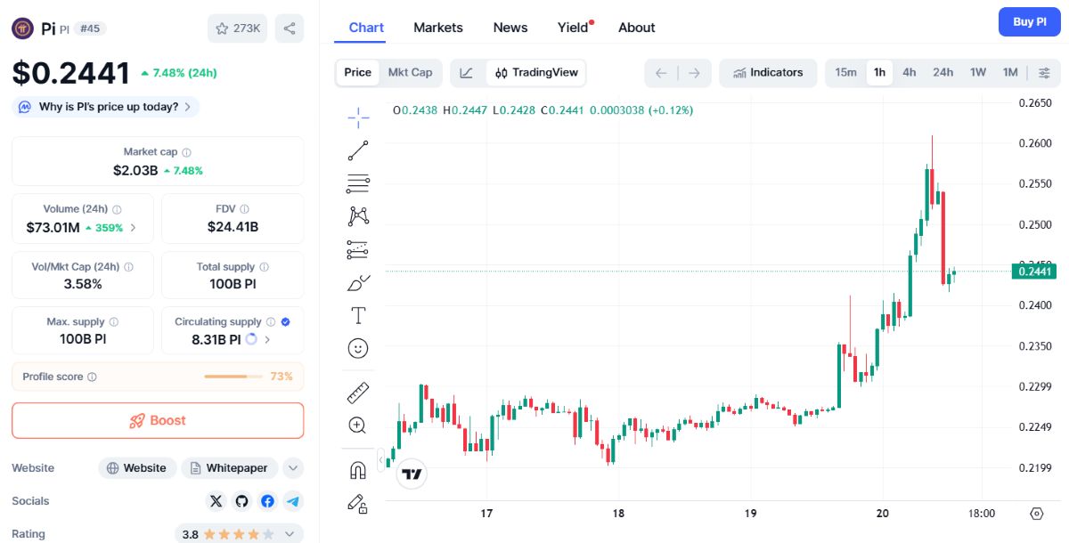The height and width of the screenshot is (543, 1069).
Task: Select the Brush drawing tool
Action: (358, 283)
